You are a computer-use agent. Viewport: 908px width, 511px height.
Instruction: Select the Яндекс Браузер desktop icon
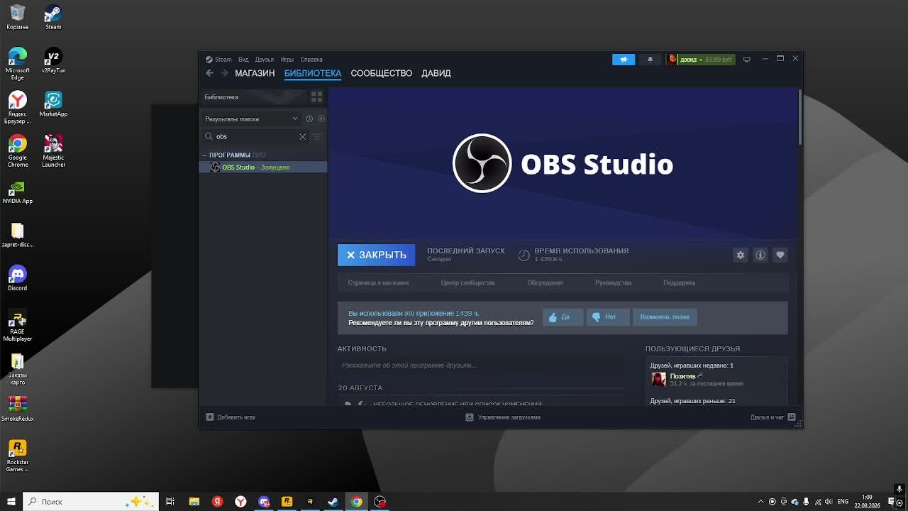pos(17,108)
